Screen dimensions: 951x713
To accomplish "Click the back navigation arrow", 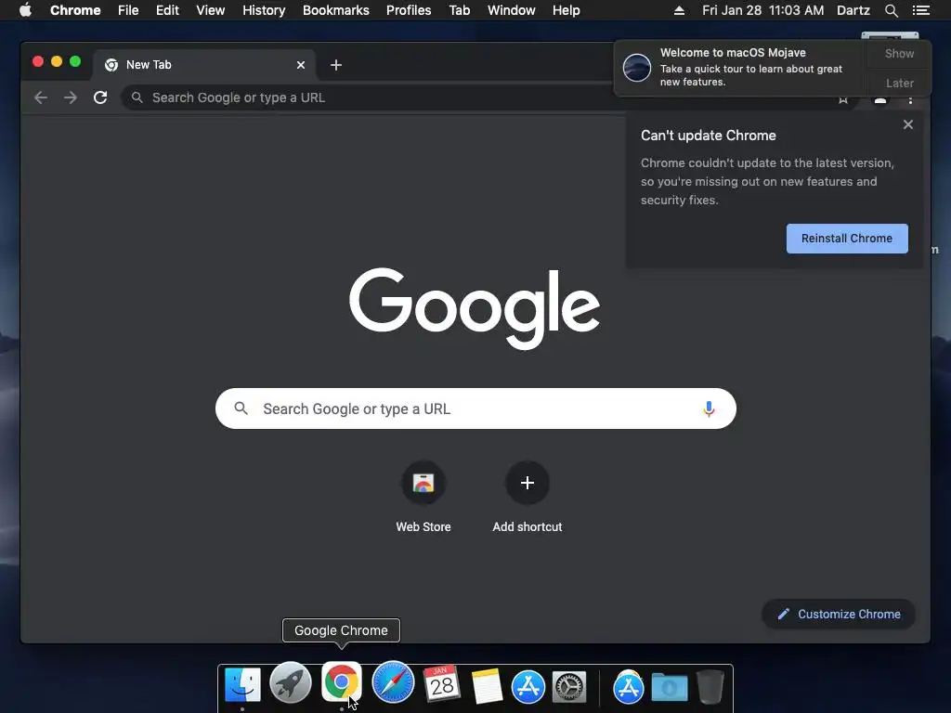I will (x=41, y=97).
